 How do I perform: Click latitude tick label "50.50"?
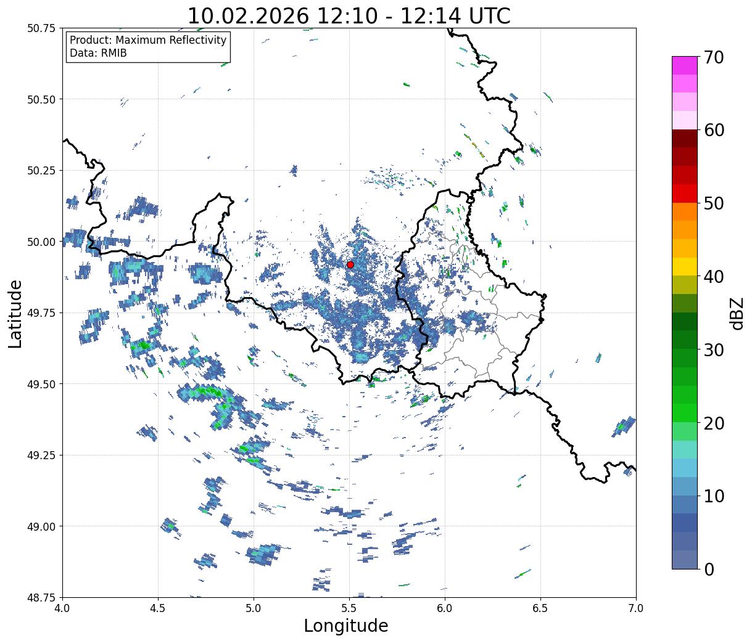41,99
